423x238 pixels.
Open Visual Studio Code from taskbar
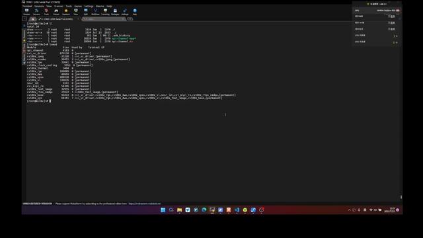pos(237,210)
